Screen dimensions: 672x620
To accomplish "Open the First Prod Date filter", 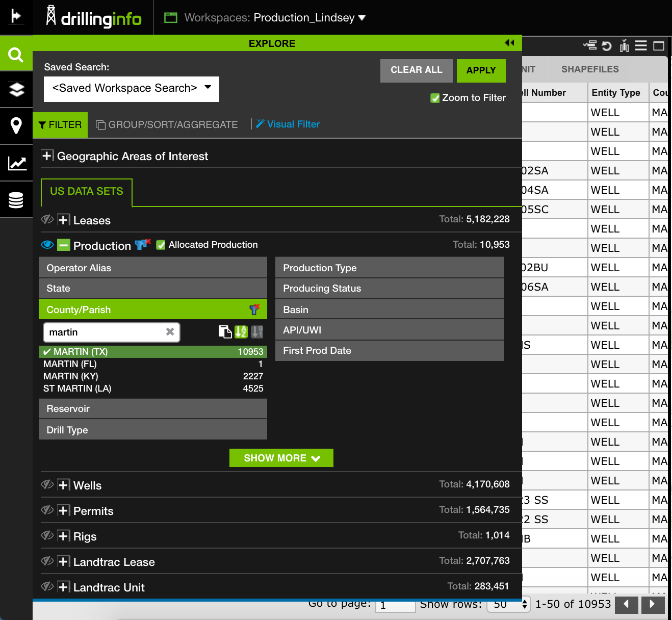I will point(390,350).
